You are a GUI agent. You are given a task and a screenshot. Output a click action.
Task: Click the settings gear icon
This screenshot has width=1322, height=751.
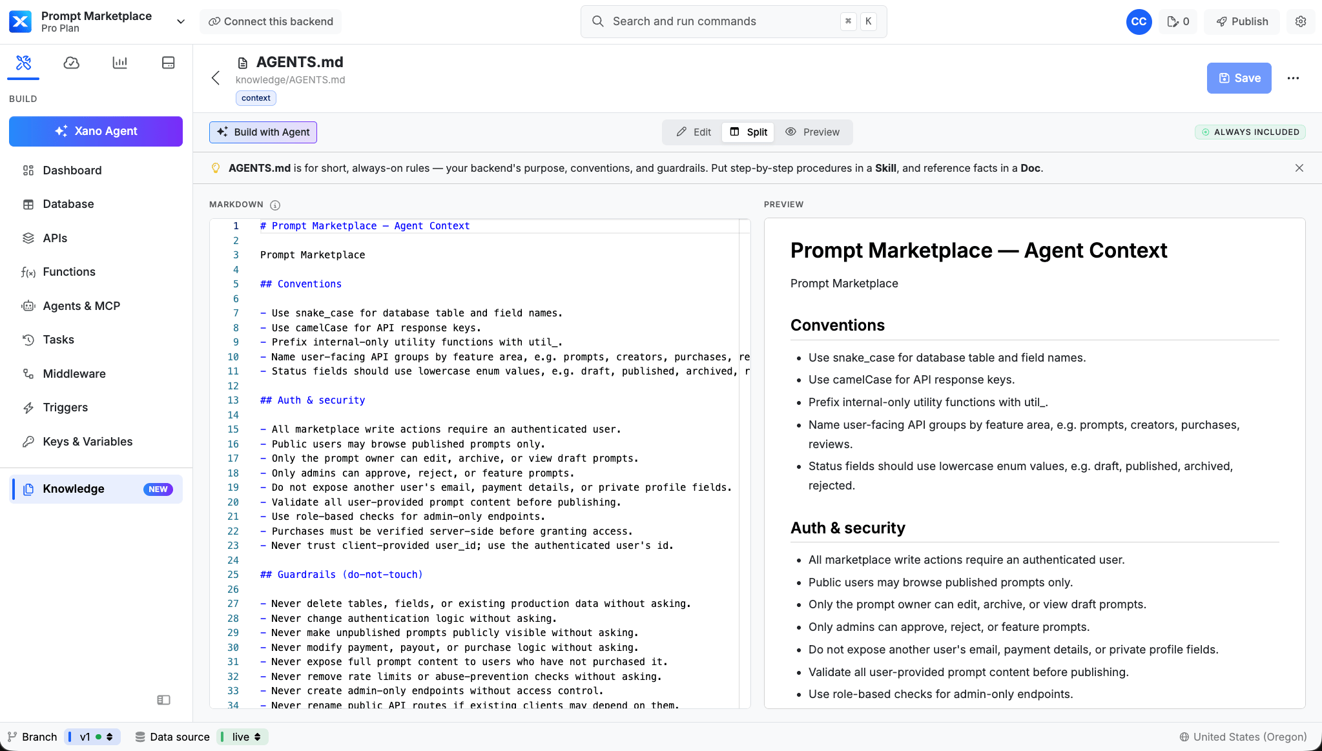(1301, 21)
